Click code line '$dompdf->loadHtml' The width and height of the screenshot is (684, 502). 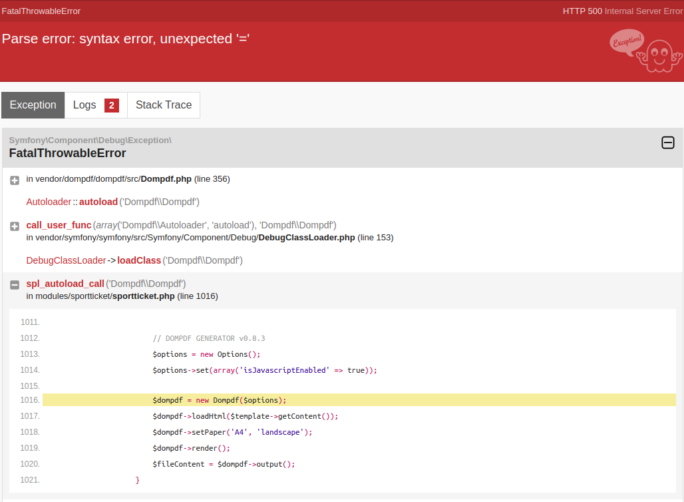pos(245,416)
